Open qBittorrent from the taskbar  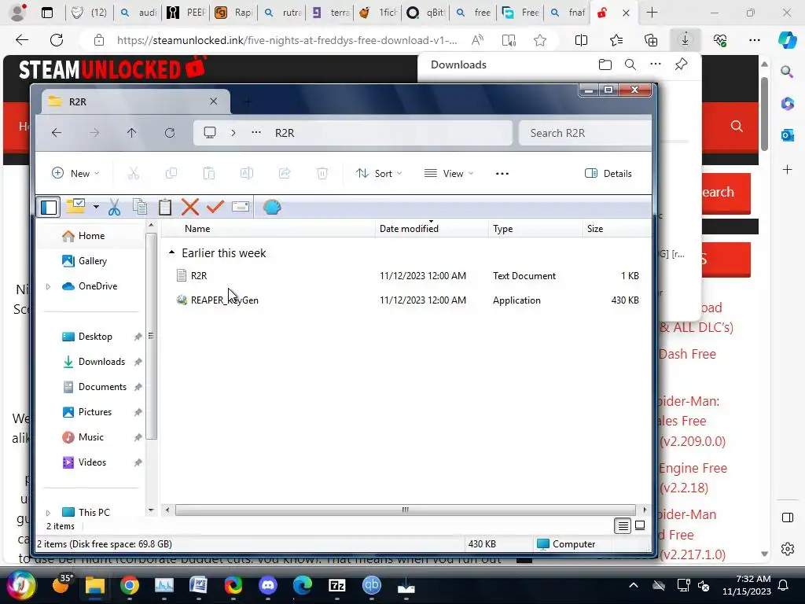click(372, 585)
